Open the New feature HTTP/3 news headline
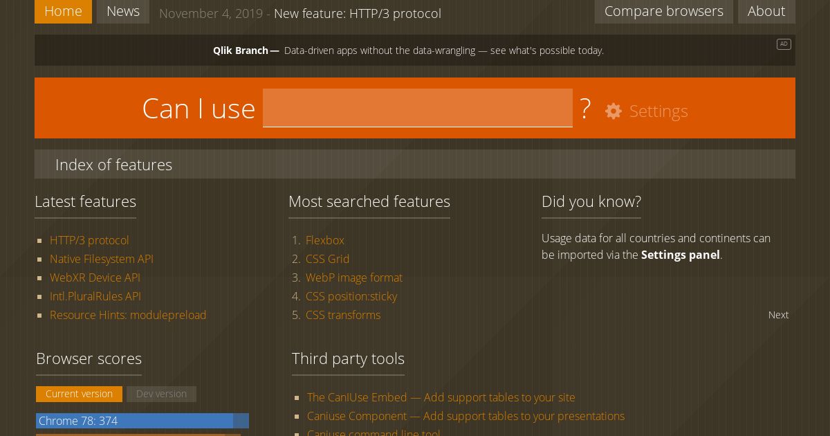The width and height of the screenshot is (830, 436). 357,14
